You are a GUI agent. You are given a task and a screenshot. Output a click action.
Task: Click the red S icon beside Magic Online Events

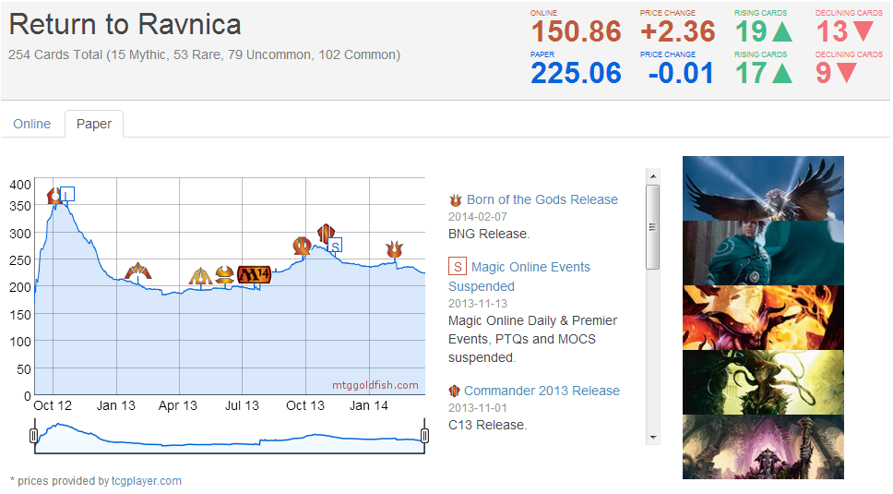coord(457,267)
